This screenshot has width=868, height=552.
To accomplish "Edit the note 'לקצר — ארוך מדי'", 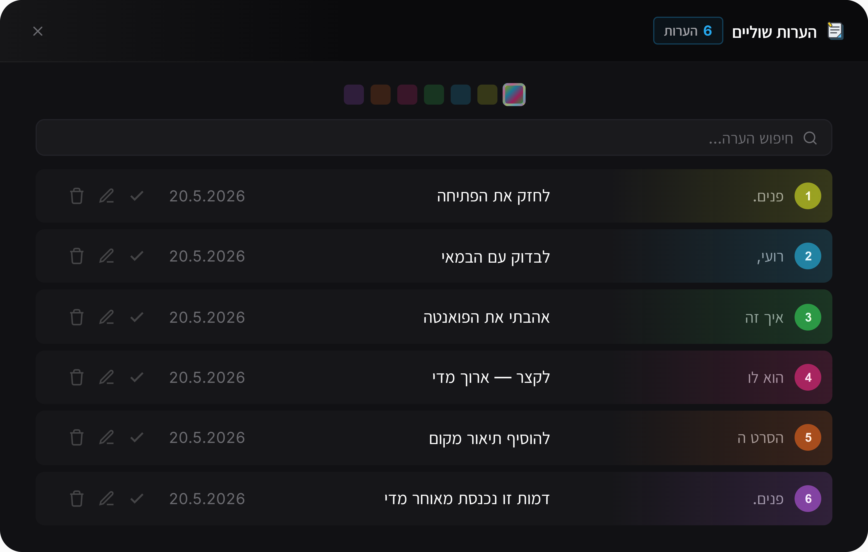I will (x=107, y=378).
